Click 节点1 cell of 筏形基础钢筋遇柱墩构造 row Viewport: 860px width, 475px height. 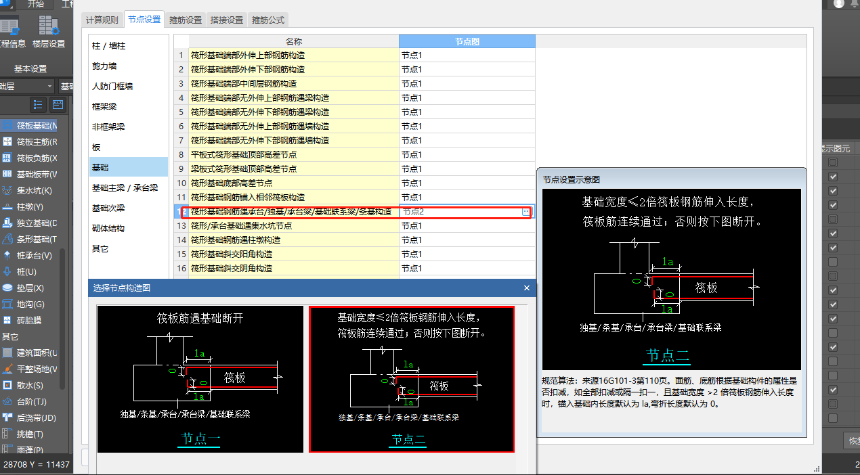coord(467,240)
